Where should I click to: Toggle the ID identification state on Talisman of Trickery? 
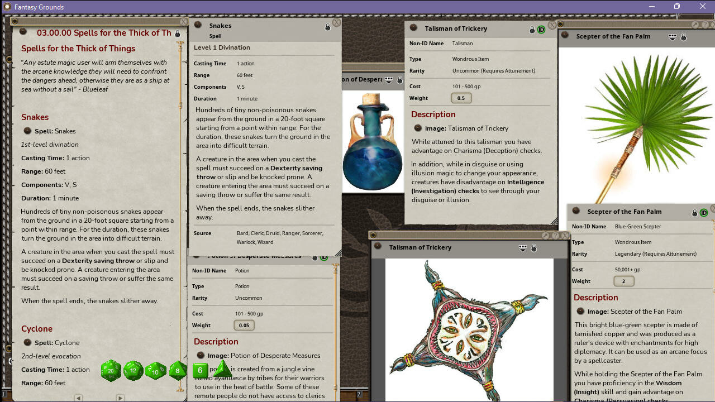coord(541,28)
